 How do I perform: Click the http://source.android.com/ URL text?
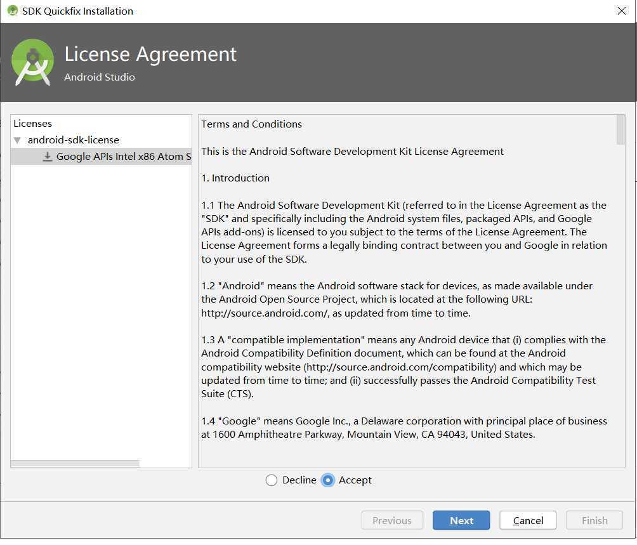coord(265,313)
